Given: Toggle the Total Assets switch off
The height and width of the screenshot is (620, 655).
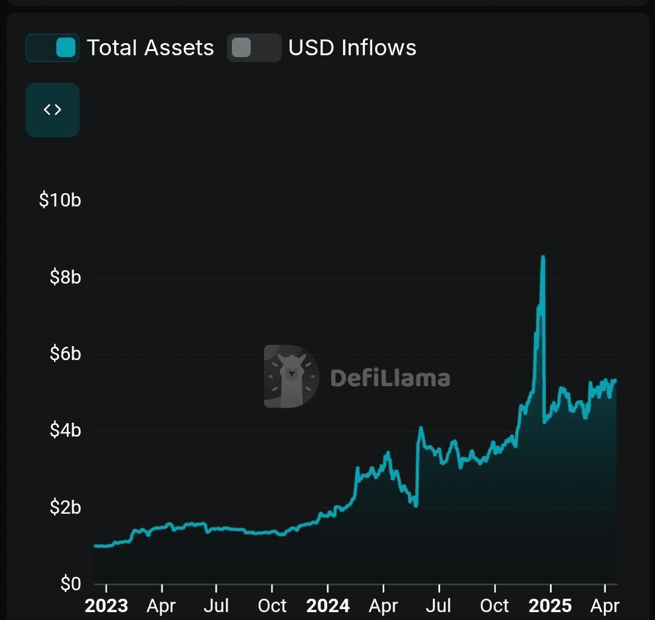Looking at the screenshot, I should click(53, 47).
